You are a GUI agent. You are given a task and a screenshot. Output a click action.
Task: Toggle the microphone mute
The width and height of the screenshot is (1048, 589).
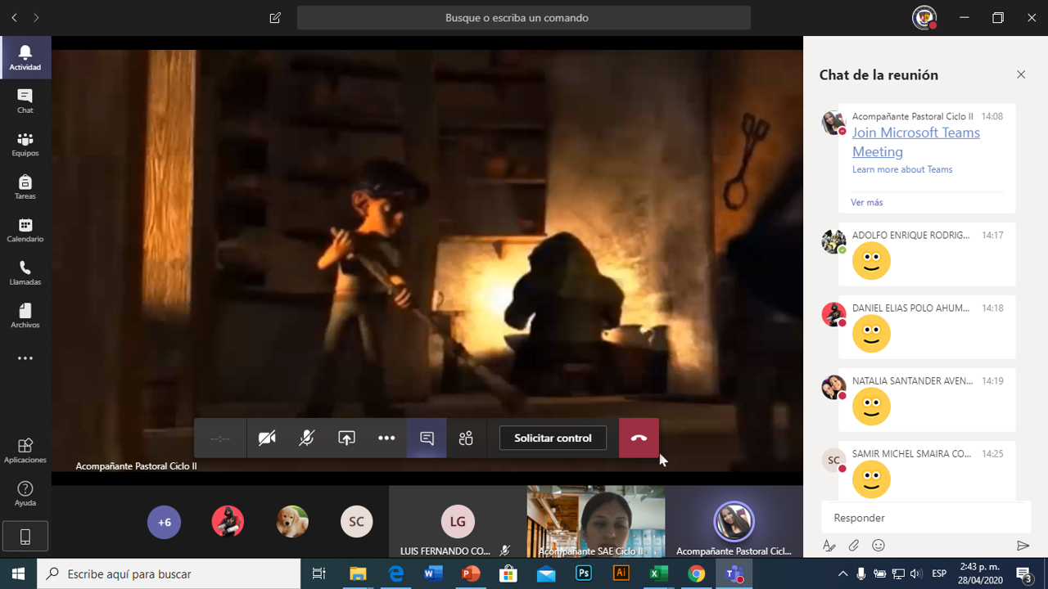tap(306, 438)
